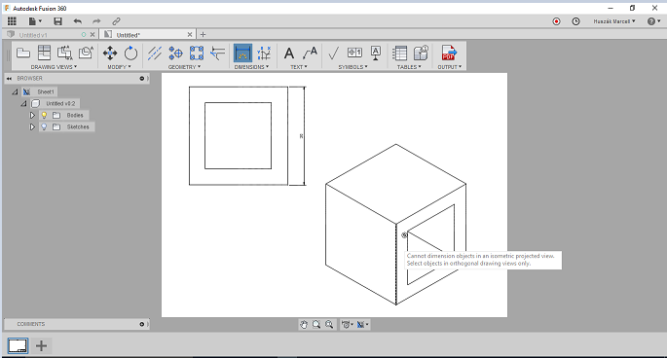
Task: Toggle the Bodies lightbulb visibility
Action: [x=44, y=115]
